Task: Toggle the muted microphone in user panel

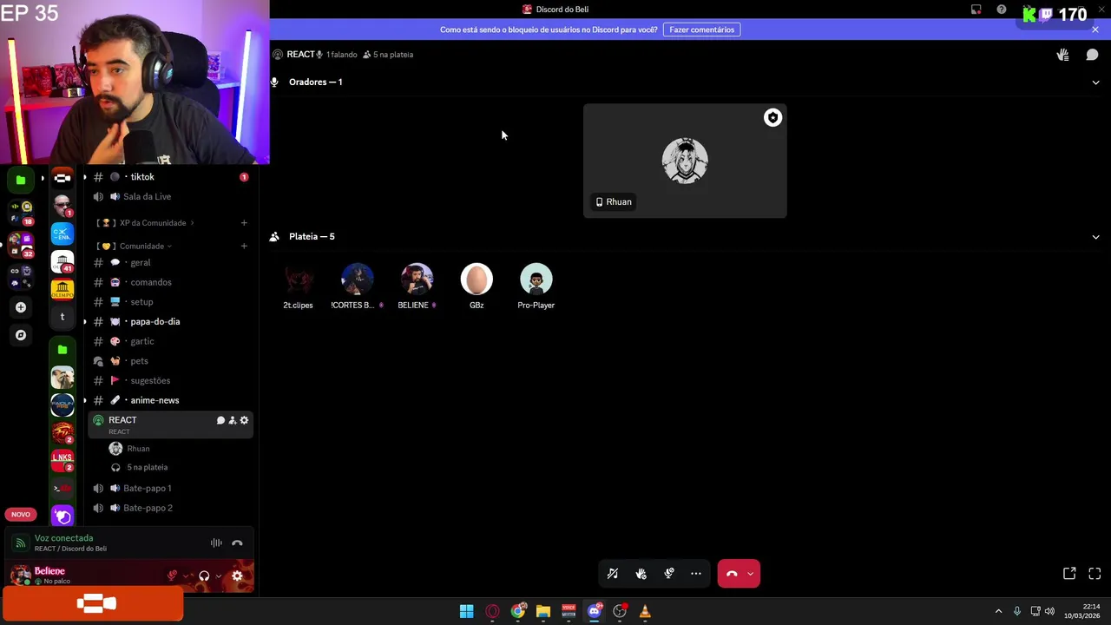Action: pyautogui.click(x=172, y=576)
